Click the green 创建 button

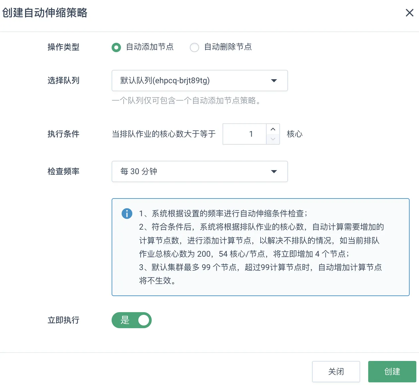[x=392, y=372]
